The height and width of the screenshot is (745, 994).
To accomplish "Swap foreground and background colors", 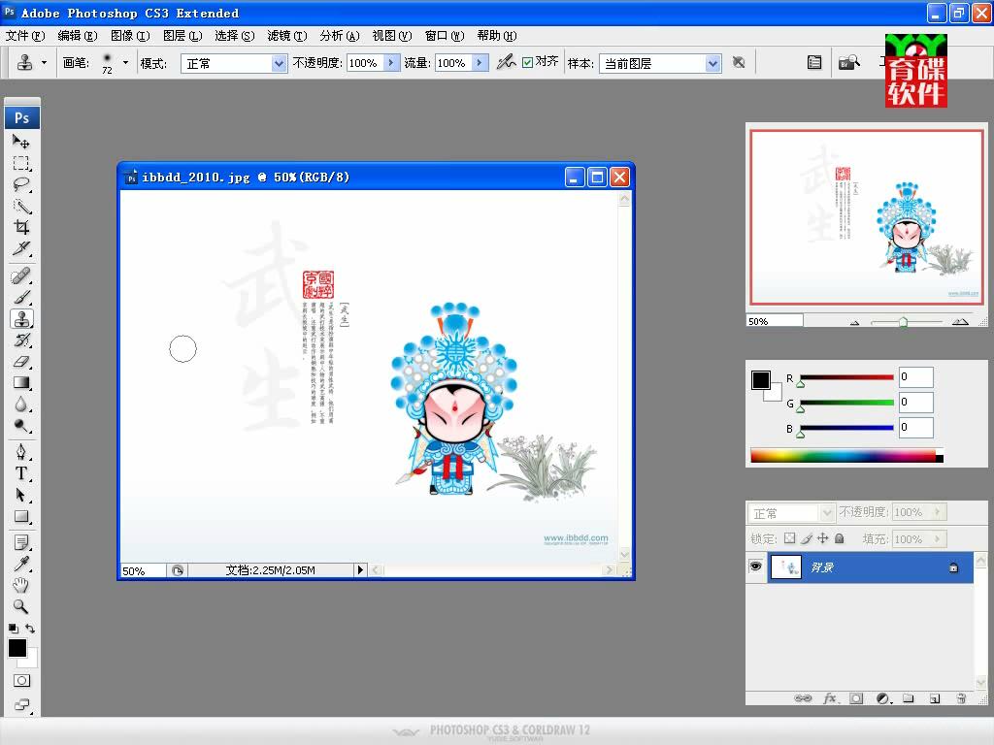I will point(30,629).
